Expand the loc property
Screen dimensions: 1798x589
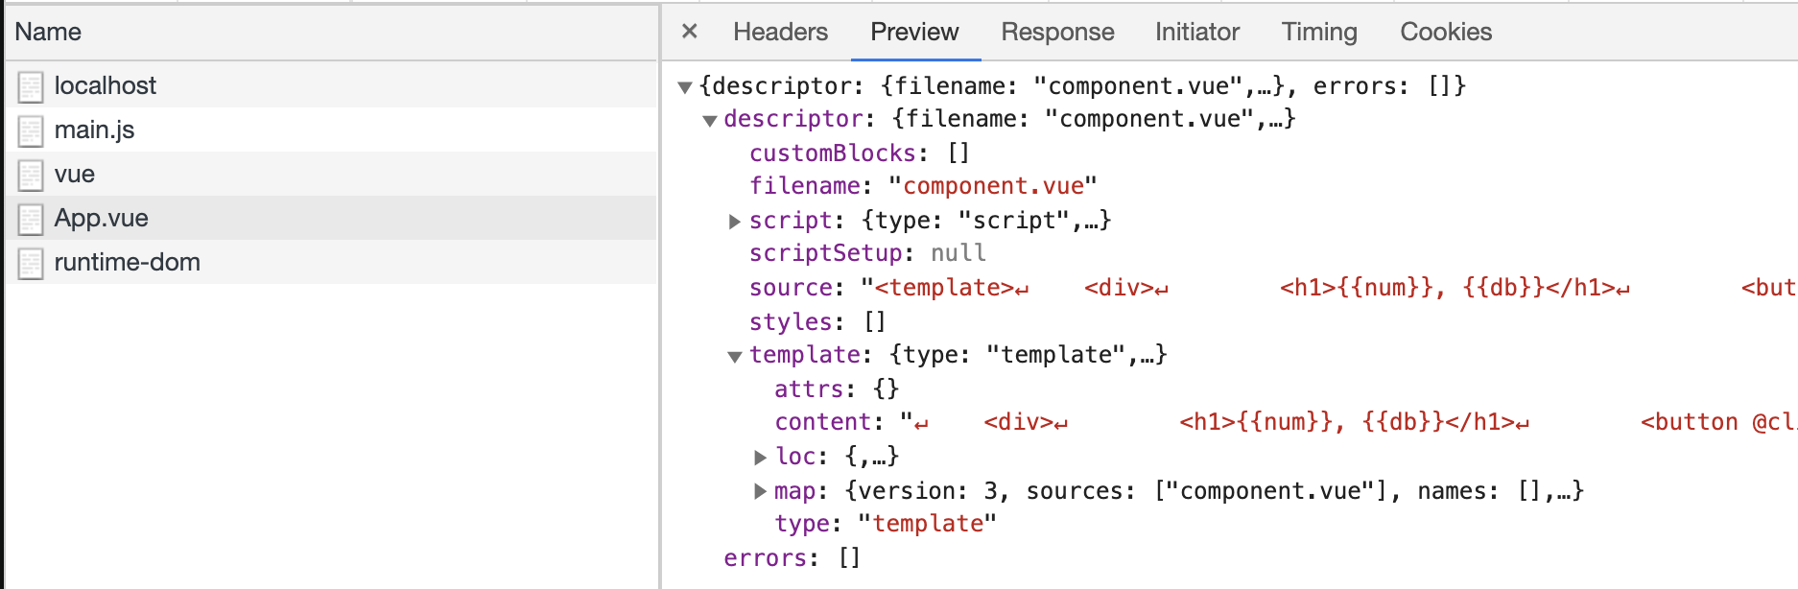pos(760,458)
